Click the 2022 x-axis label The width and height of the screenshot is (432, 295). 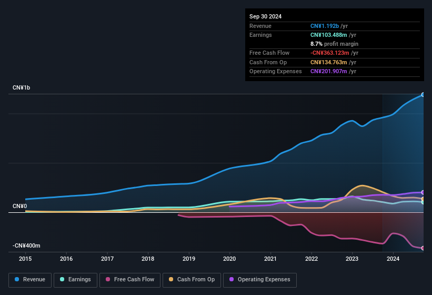coord(312,259)
